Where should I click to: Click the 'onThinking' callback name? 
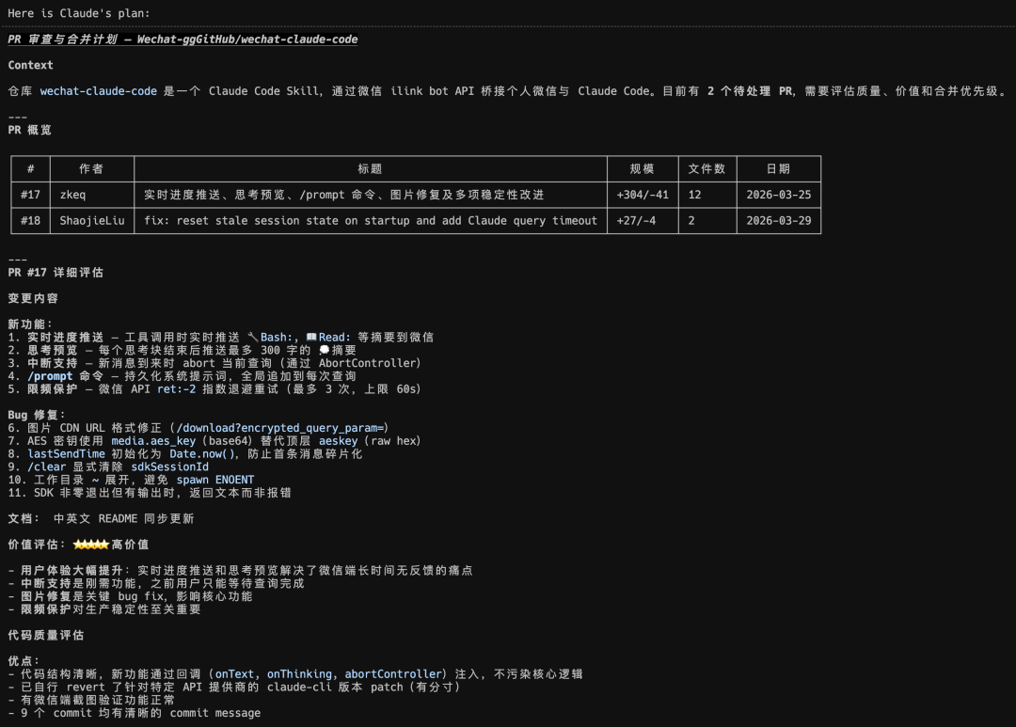299,674
